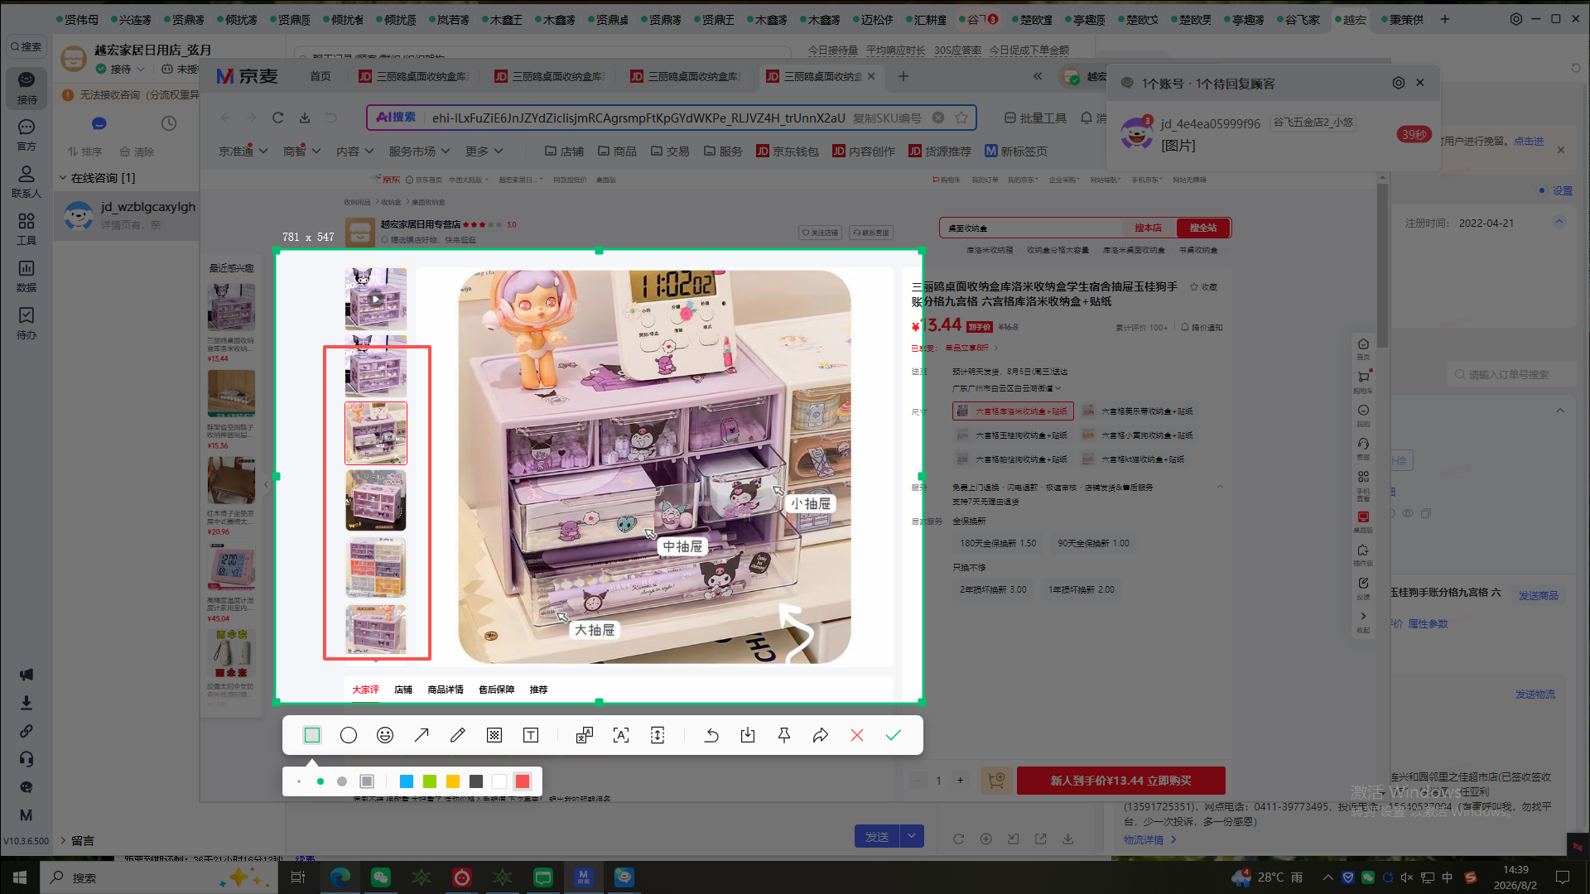Reload the page in 京麦 browser
1590x894 pixels.
click(x=278, y=118)
